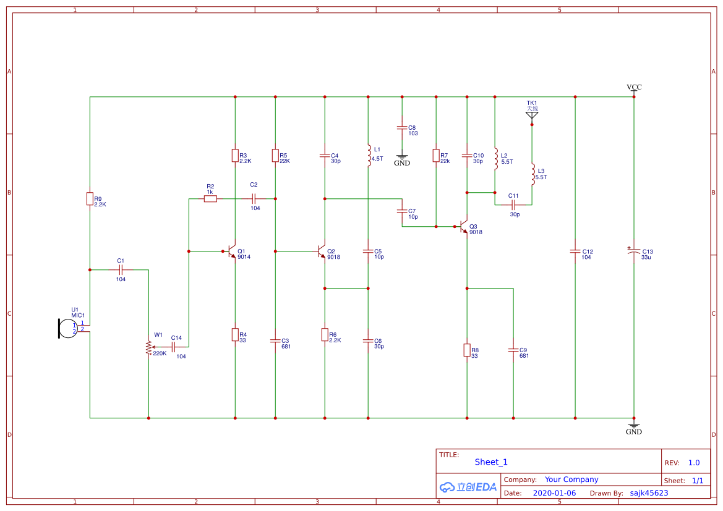The height and width of the screenshot is (511, 723).
Task: Select the C6 capacitor symbol
Action: (x=368, y=341)
